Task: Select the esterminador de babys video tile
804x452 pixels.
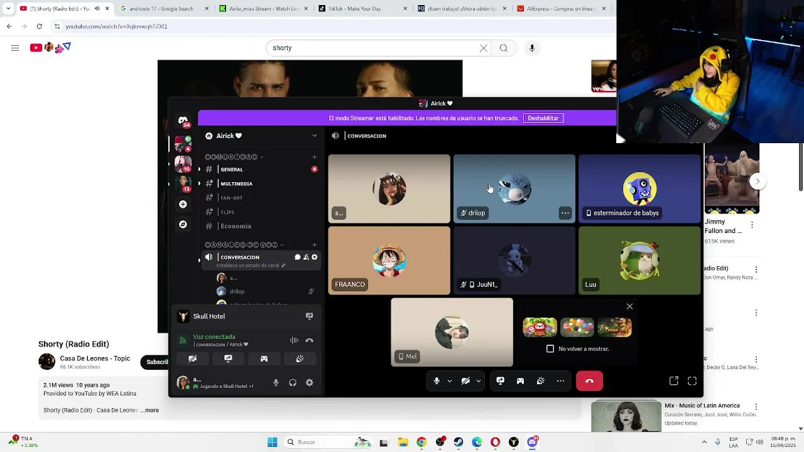Action: click(x=639, y=189)
